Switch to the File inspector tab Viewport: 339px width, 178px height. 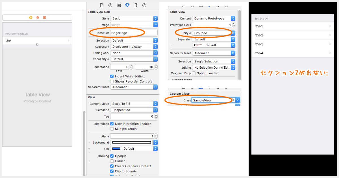(102, 5)
